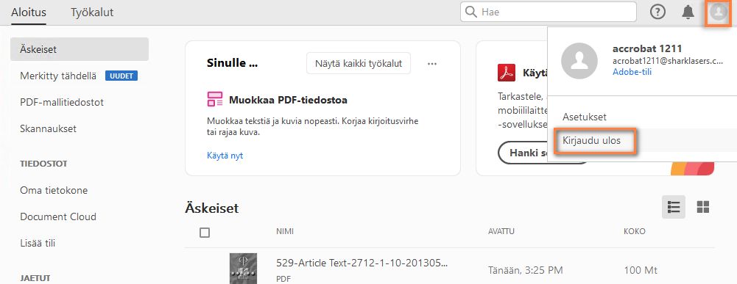Switch to the Työkalut tab
Screen dimensions: 737x284
[x=92, y=12]
